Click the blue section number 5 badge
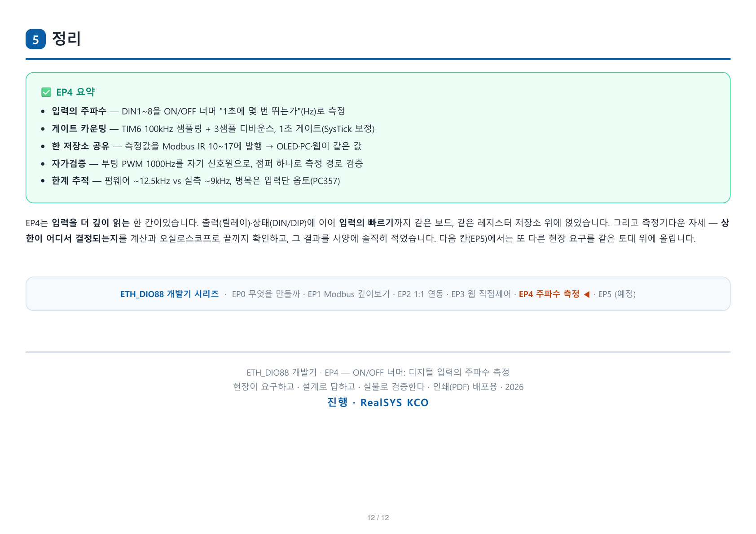 tap(35, 39)
